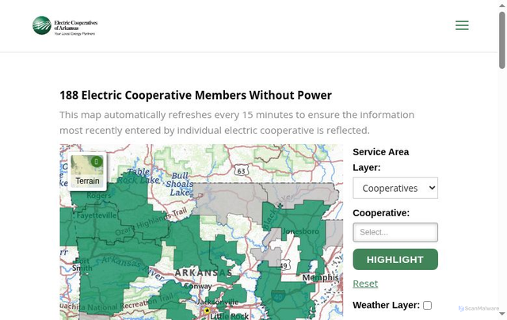507x320 pixels.
Task: Click the Conway label on the map
Action: click(198, 286)
